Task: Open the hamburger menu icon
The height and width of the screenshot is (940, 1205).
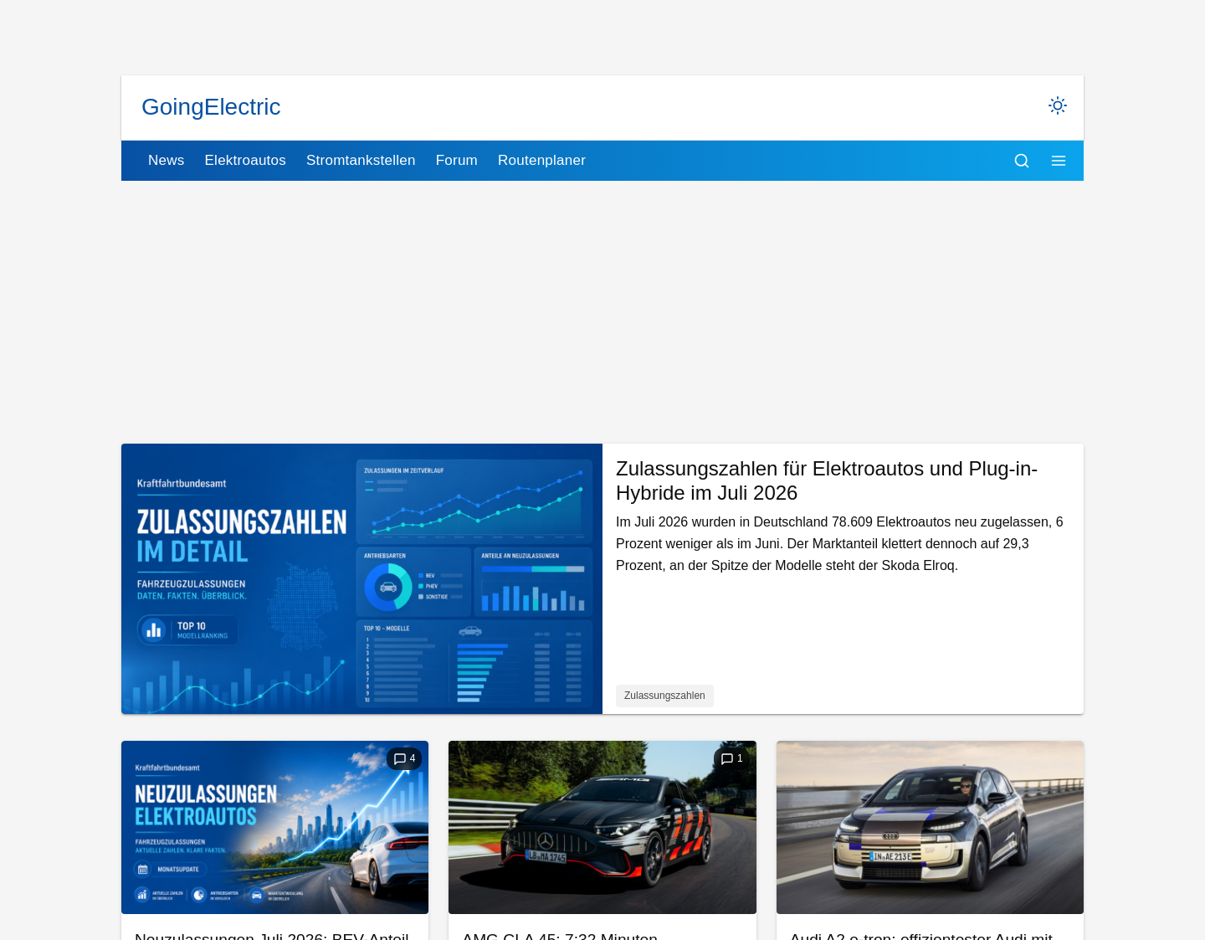Action: click(x=1059, y=161)
